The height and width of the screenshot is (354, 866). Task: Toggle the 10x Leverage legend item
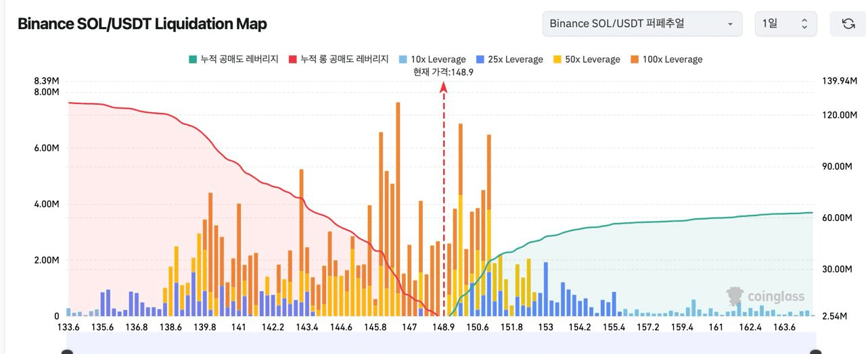click(432, 59)
